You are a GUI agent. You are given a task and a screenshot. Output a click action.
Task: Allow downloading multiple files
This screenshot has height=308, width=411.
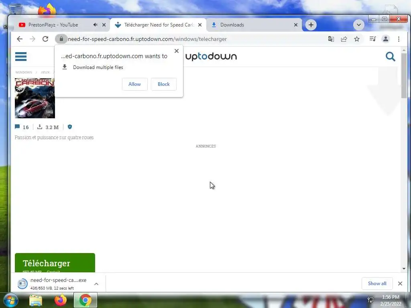coord(135,84)
